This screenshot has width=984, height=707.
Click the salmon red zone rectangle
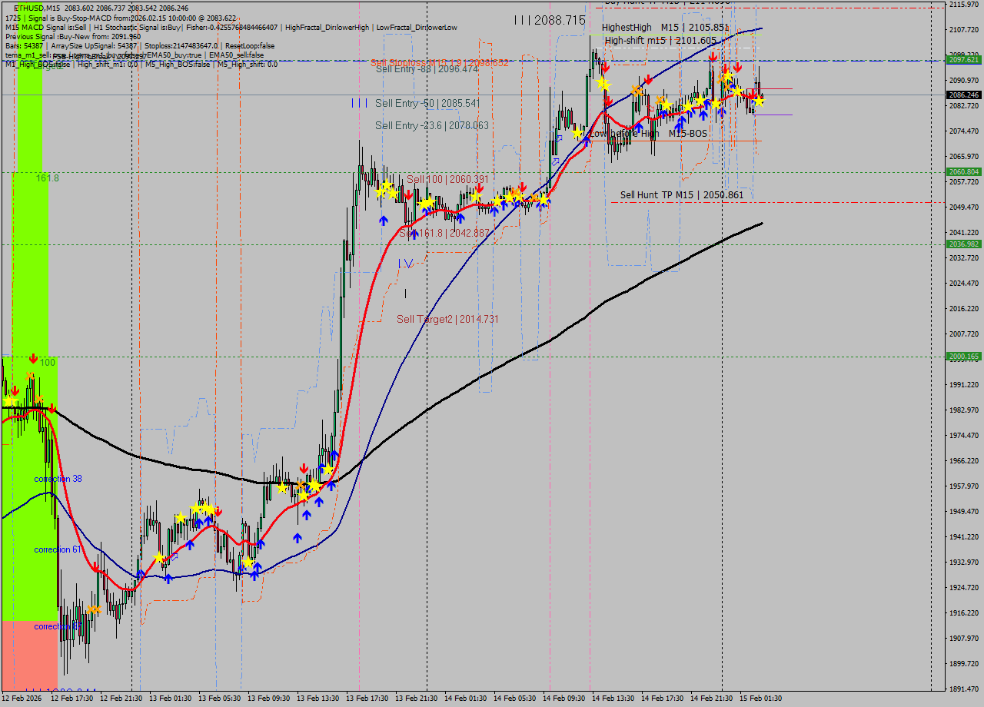coord(29,653)
